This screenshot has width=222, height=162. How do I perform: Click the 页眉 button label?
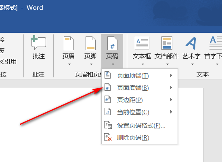(69, 56)
